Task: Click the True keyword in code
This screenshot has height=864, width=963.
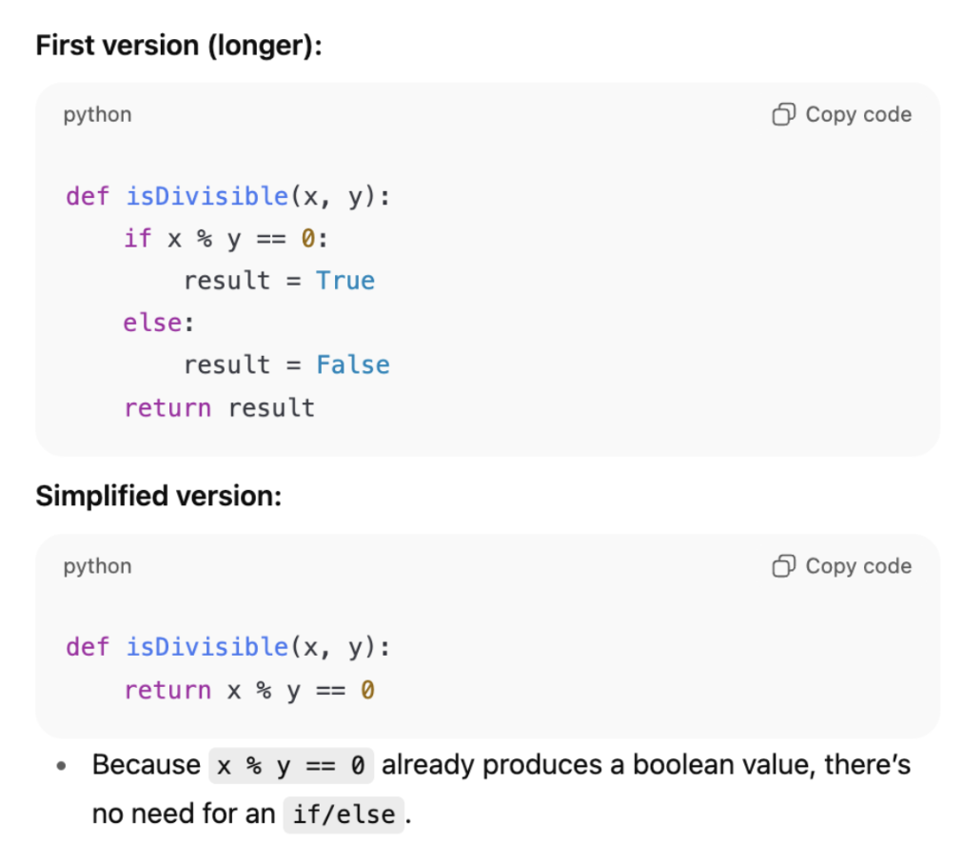Action: click(x=345, y=281)
